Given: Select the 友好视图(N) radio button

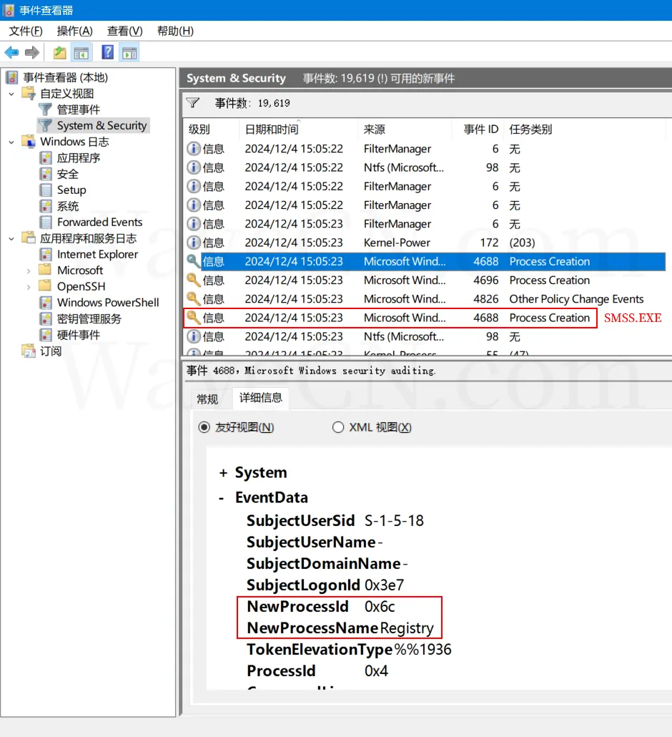Looking at the screenshot, I should tap(204, 427).
